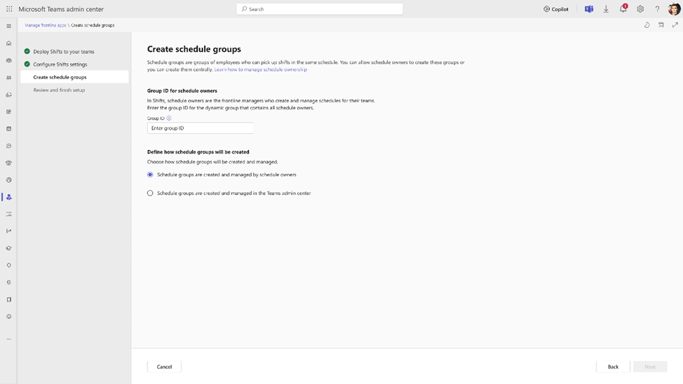Select the highlighted Frontline deployment icon
The image size is (683, 384).
pos(8,197)
